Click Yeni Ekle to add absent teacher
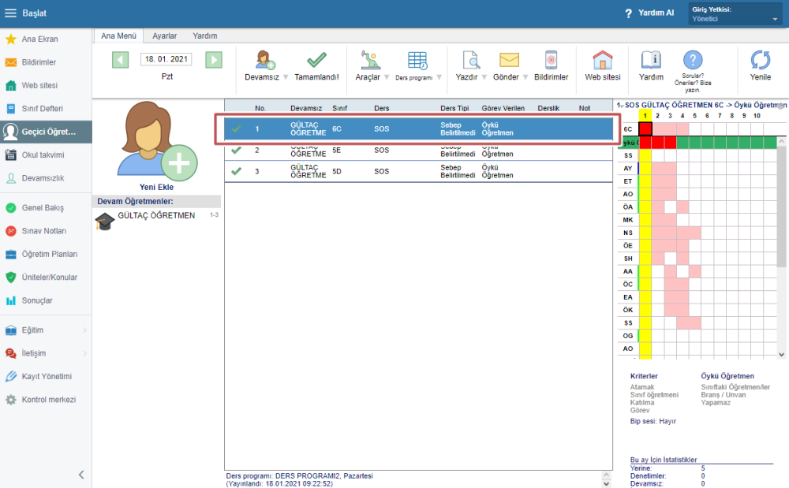The image size is (789, 488). point(156,187)
